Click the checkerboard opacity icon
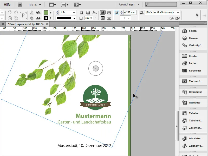The width and height of the screenshot is (208, 156). (81, 18)
